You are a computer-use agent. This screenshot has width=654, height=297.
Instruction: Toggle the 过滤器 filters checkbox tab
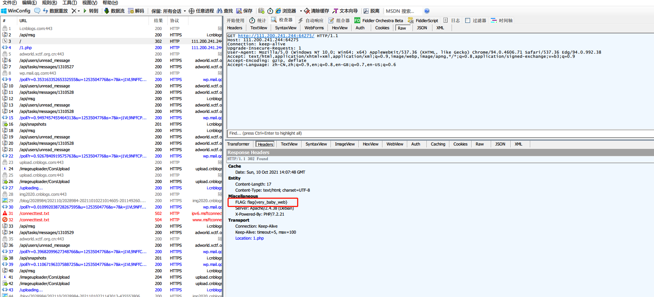coord(476,20)
